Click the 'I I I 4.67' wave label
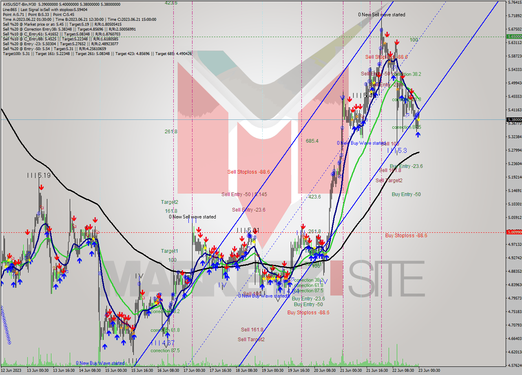The image size is (522, 375). tap(162, 343)
